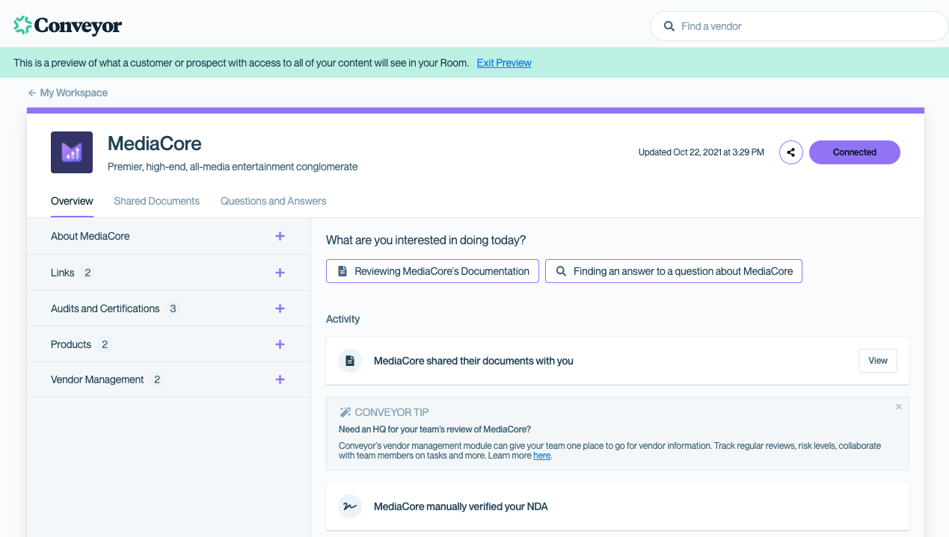Dismiss the Conveyor Tip box
Viewport: 949px width, 537px height.
tap(899, 407)
